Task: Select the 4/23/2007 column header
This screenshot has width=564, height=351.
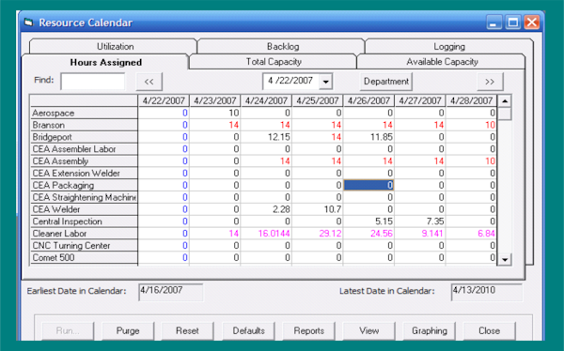Action: 214,100
